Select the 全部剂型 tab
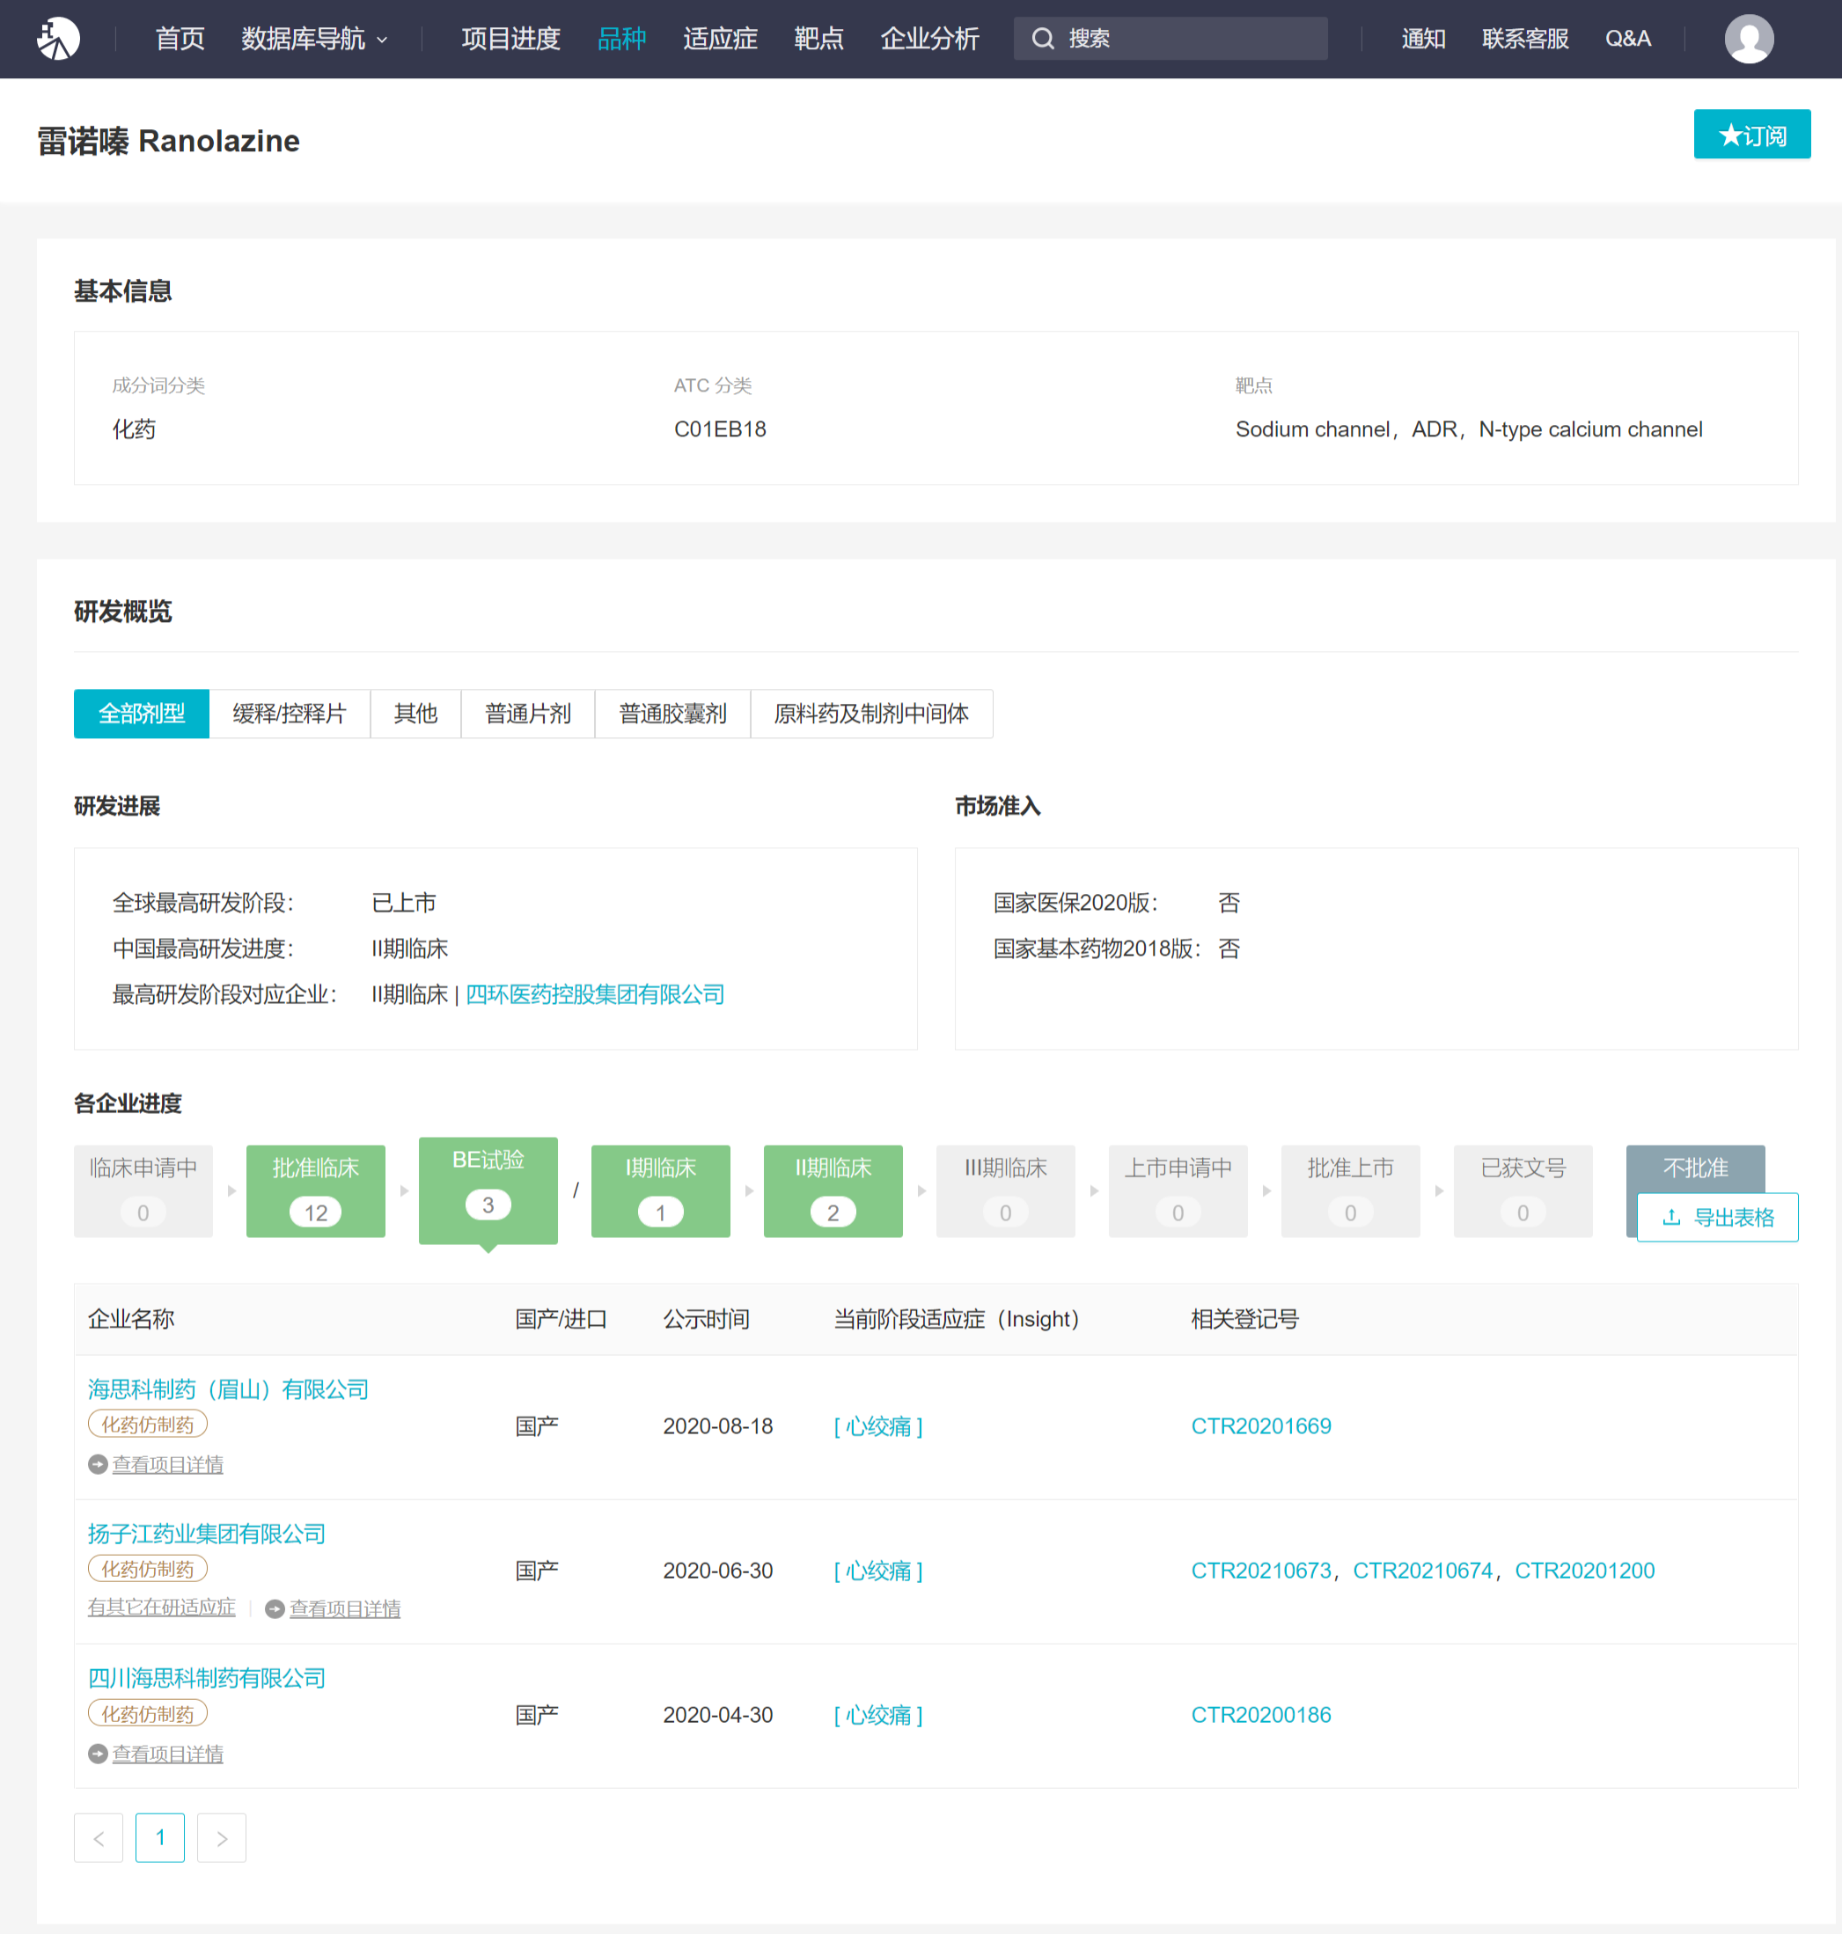This screenshot has height=1934, width=1842. pyautogui.click(x=142, y=714)
